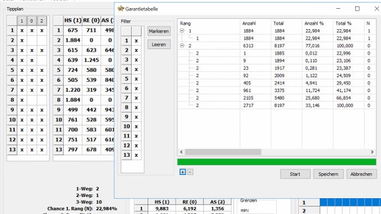Viewport: 381px width, 214px height.
Task: Toggle Tipplan row 2 column 1 mark
Action: click(22, 40)
